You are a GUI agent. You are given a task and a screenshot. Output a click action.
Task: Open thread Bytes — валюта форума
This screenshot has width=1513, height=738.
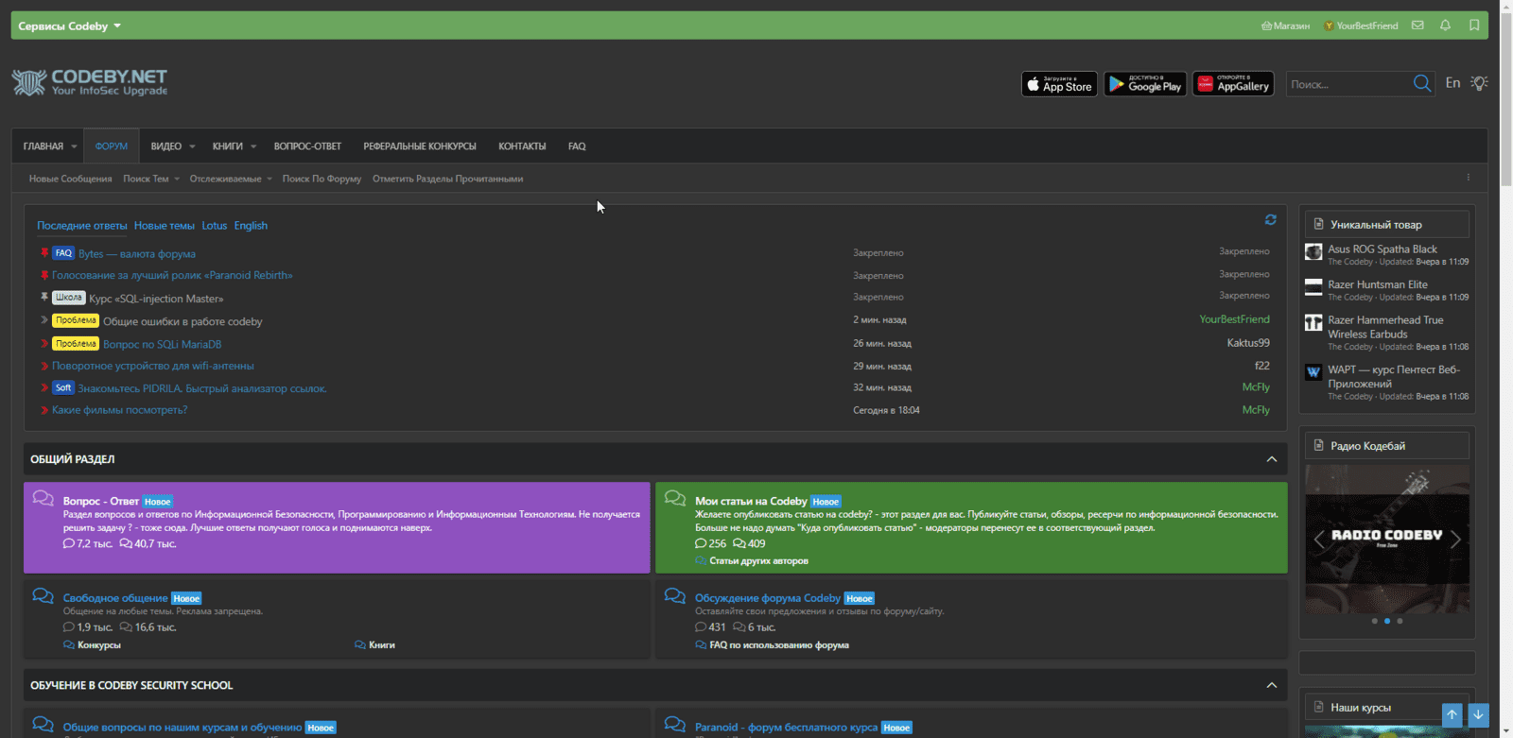(x=137, y=254)
